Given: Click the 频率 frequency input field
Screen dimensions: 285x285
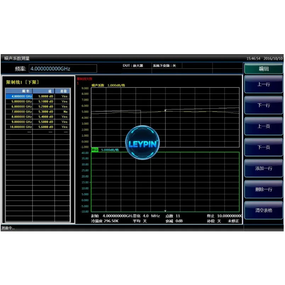Looking at the screenshot, I should coord(63,69).
